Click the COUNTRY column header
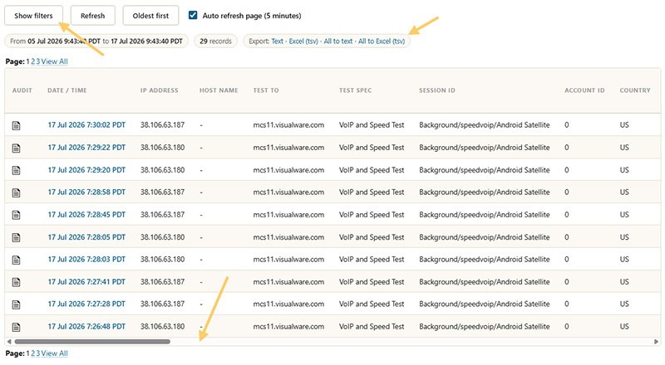The width and height of the screenshot is (665, 365). click(635, 90)
